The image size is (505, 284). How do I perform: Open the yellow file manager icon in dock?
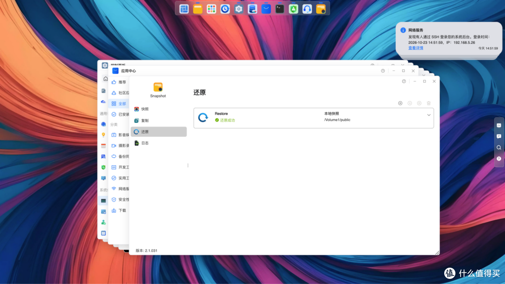click(x=198, y=9)
